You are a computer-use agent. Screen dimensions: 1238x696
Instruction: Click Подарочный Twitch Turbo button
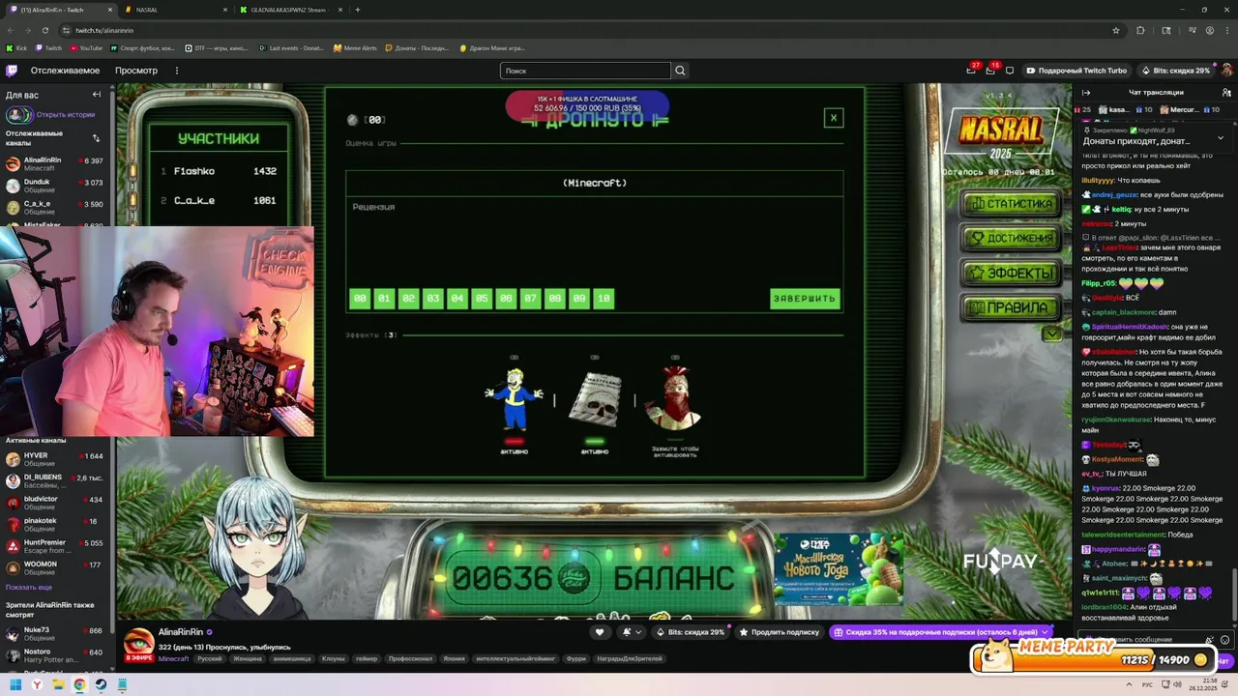coord(1077,71)
